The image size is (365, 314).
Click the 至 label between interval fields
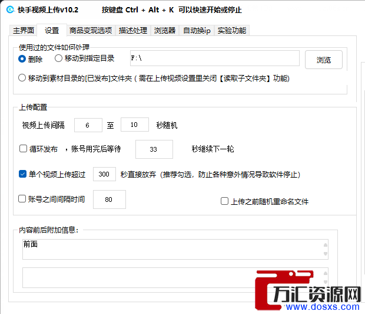[x=110, y=126]
